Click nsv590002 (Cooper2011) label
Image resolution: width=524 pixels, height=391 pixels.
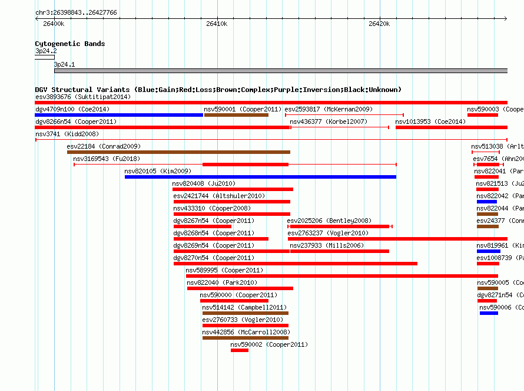point(269,344)
